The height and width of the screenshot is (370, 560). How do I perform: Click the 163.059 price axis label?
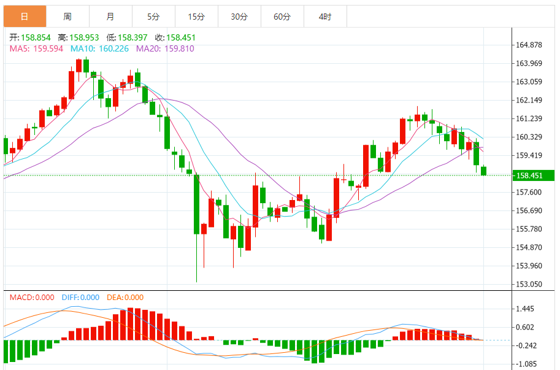click(529, 82)
